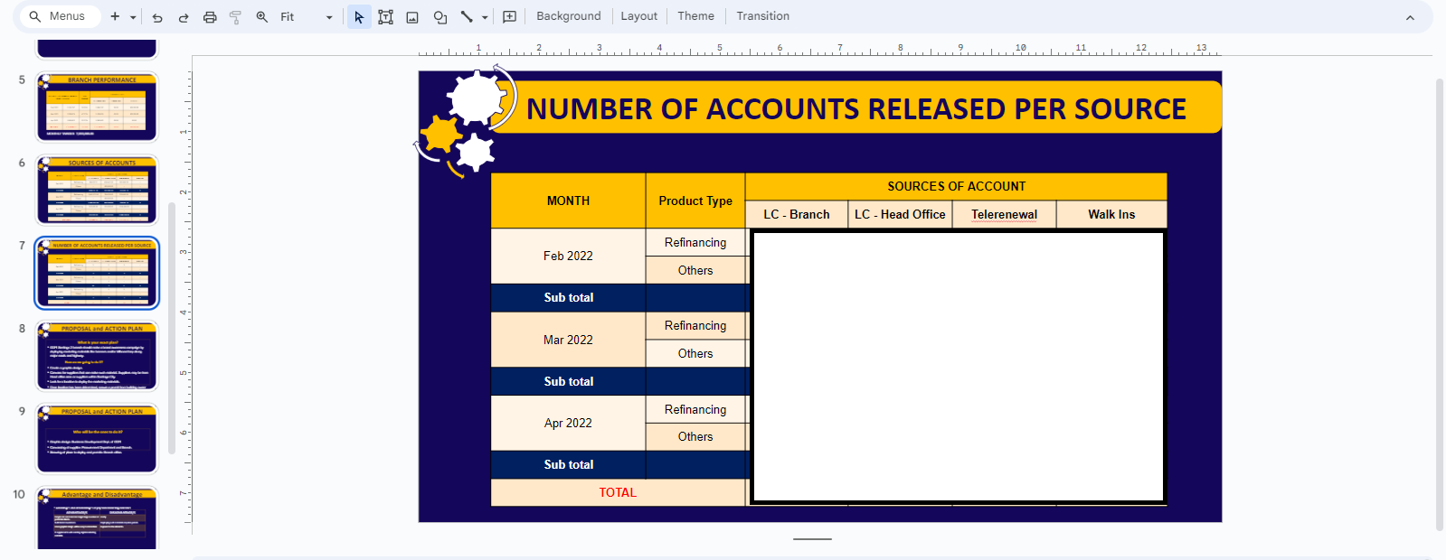Add a new slide with plus icon
Viewport: 1446px width, 560px height.
click(x=115, y=16)
